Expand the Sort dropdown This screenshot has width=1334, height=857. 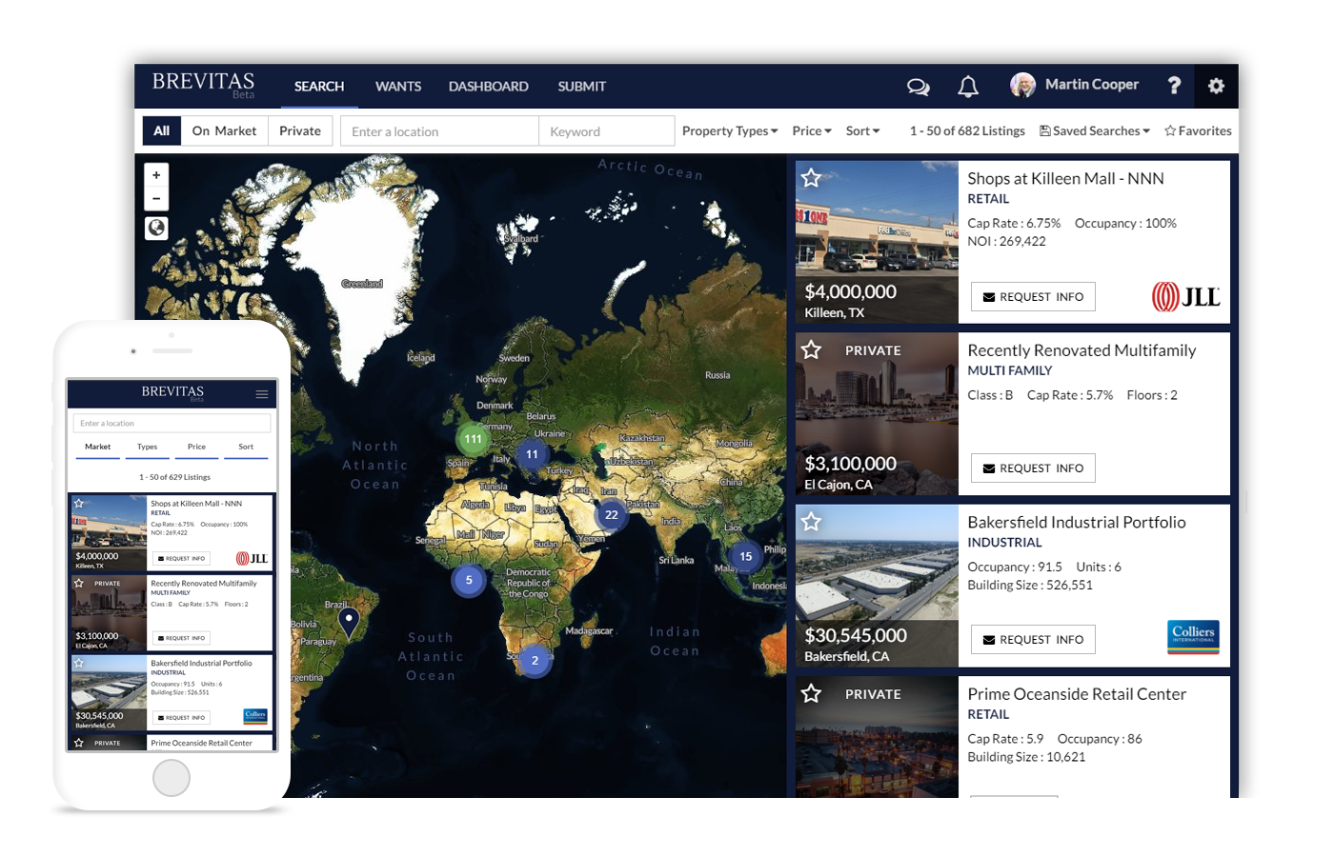click(863, 130)
